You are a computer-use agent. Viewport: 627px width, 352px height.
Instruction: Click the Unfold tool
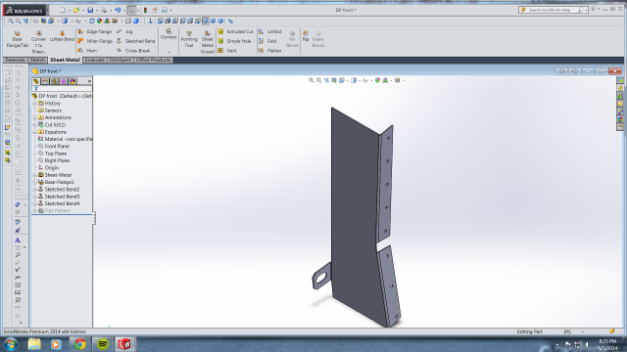[270, 31]
